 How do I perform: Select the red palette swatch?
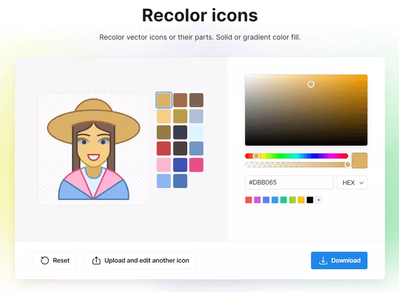(164, 148)
